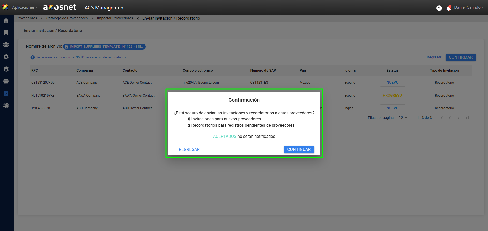Open the help question mark icon
This screenshot has width=488, height=231.
click(439, 8)
